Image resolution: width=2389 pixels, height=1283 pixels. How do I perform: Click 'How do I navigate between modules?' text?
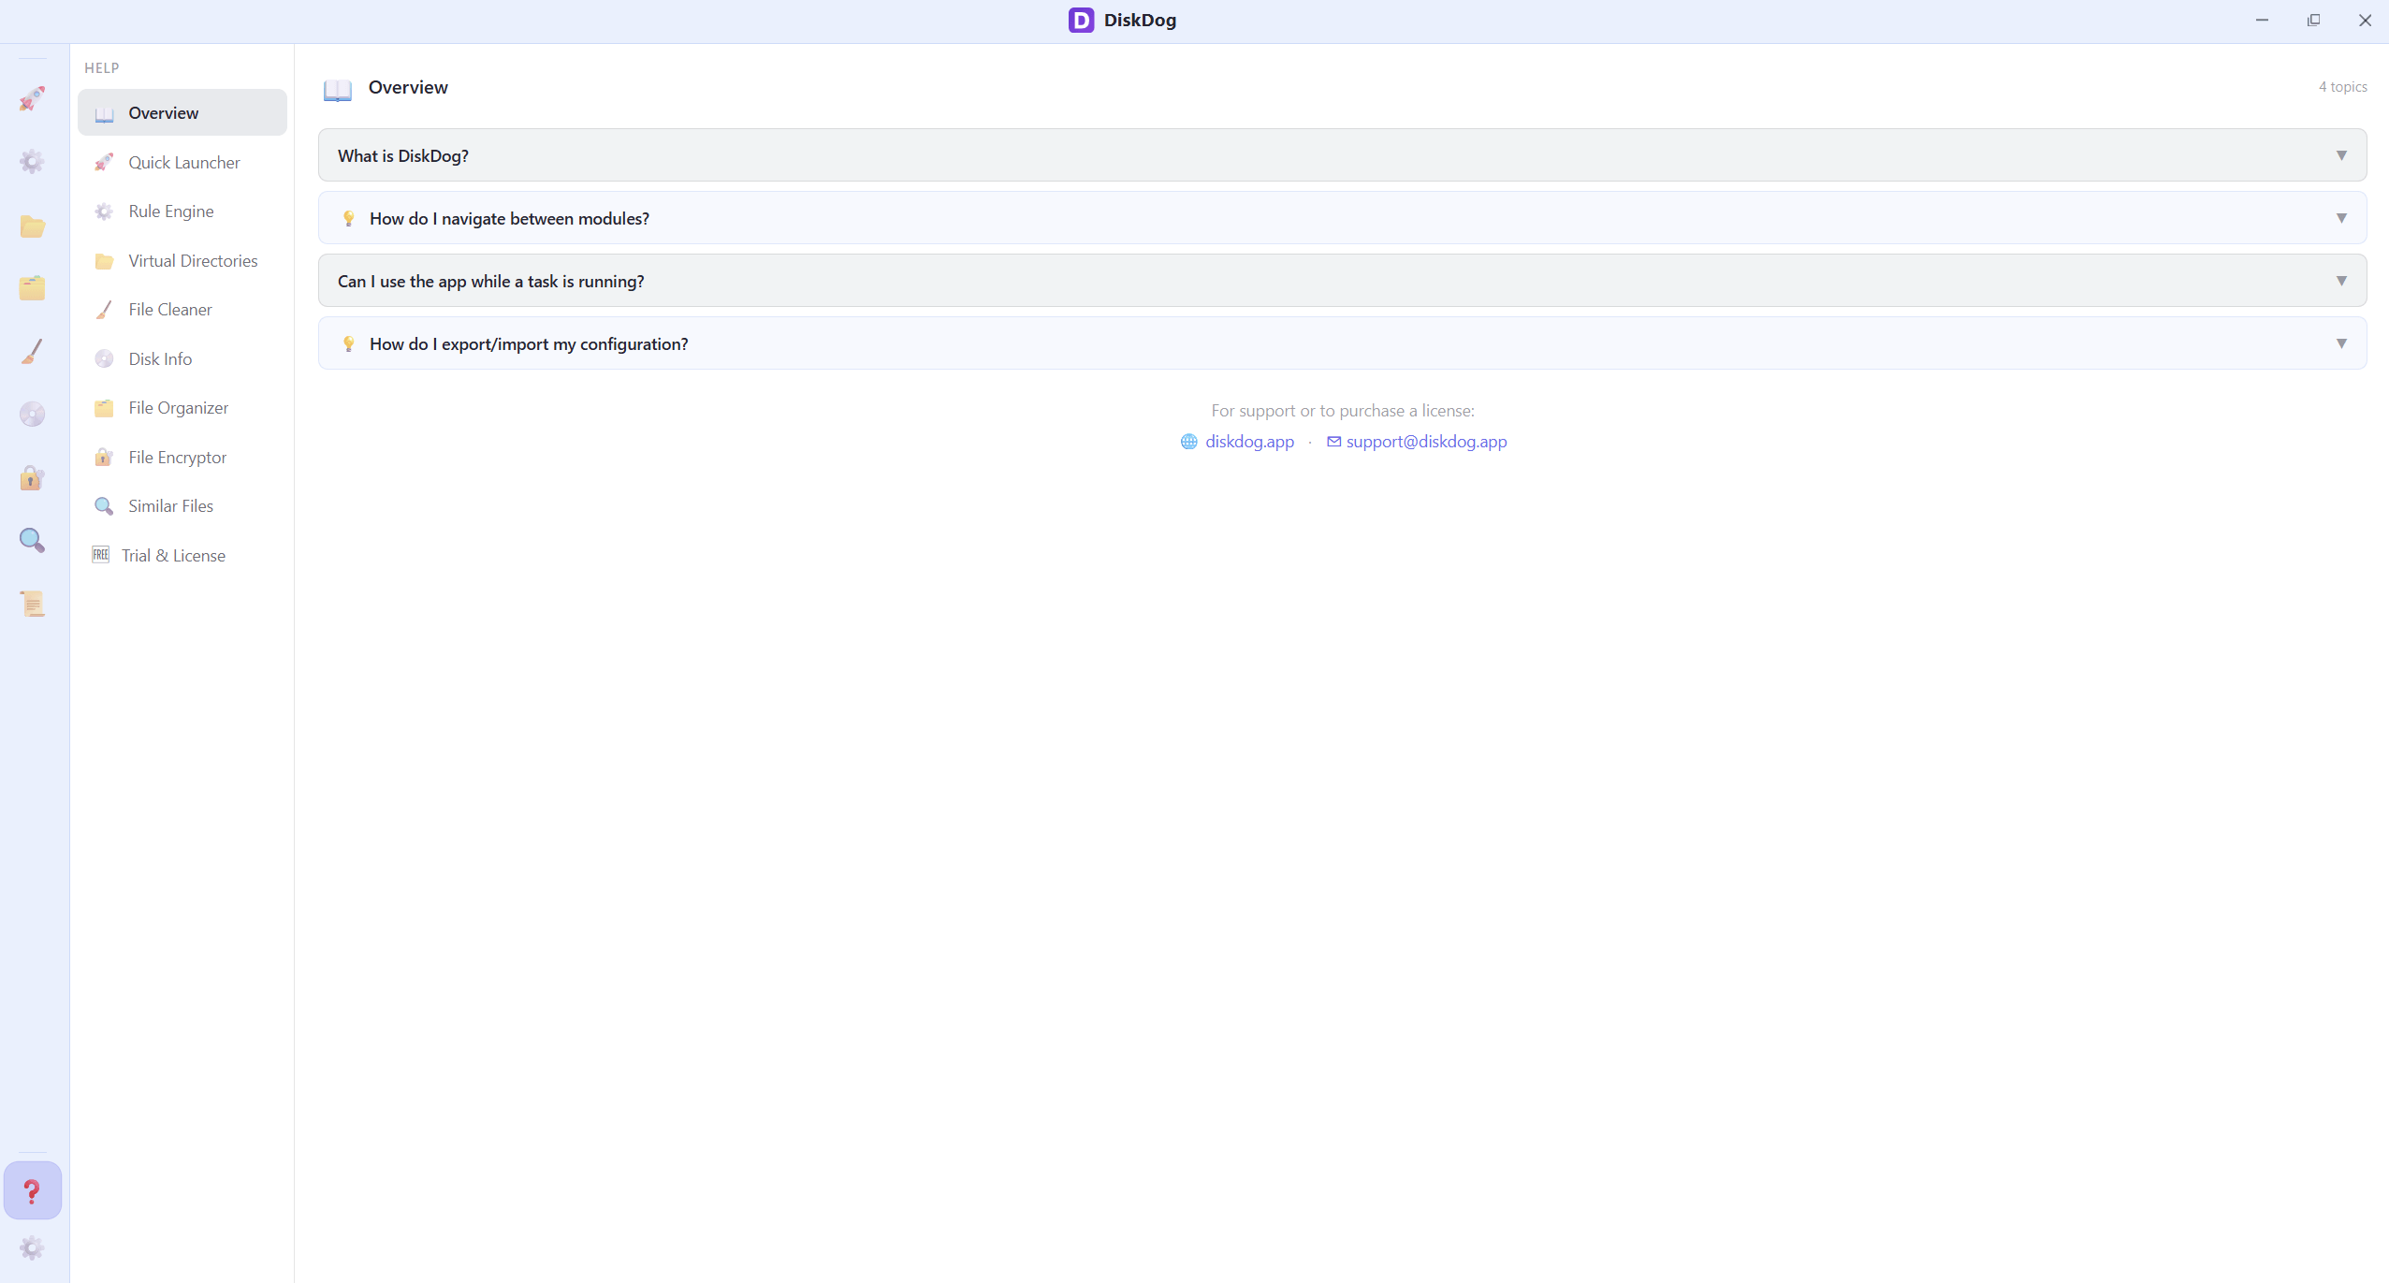coord(509,218)
